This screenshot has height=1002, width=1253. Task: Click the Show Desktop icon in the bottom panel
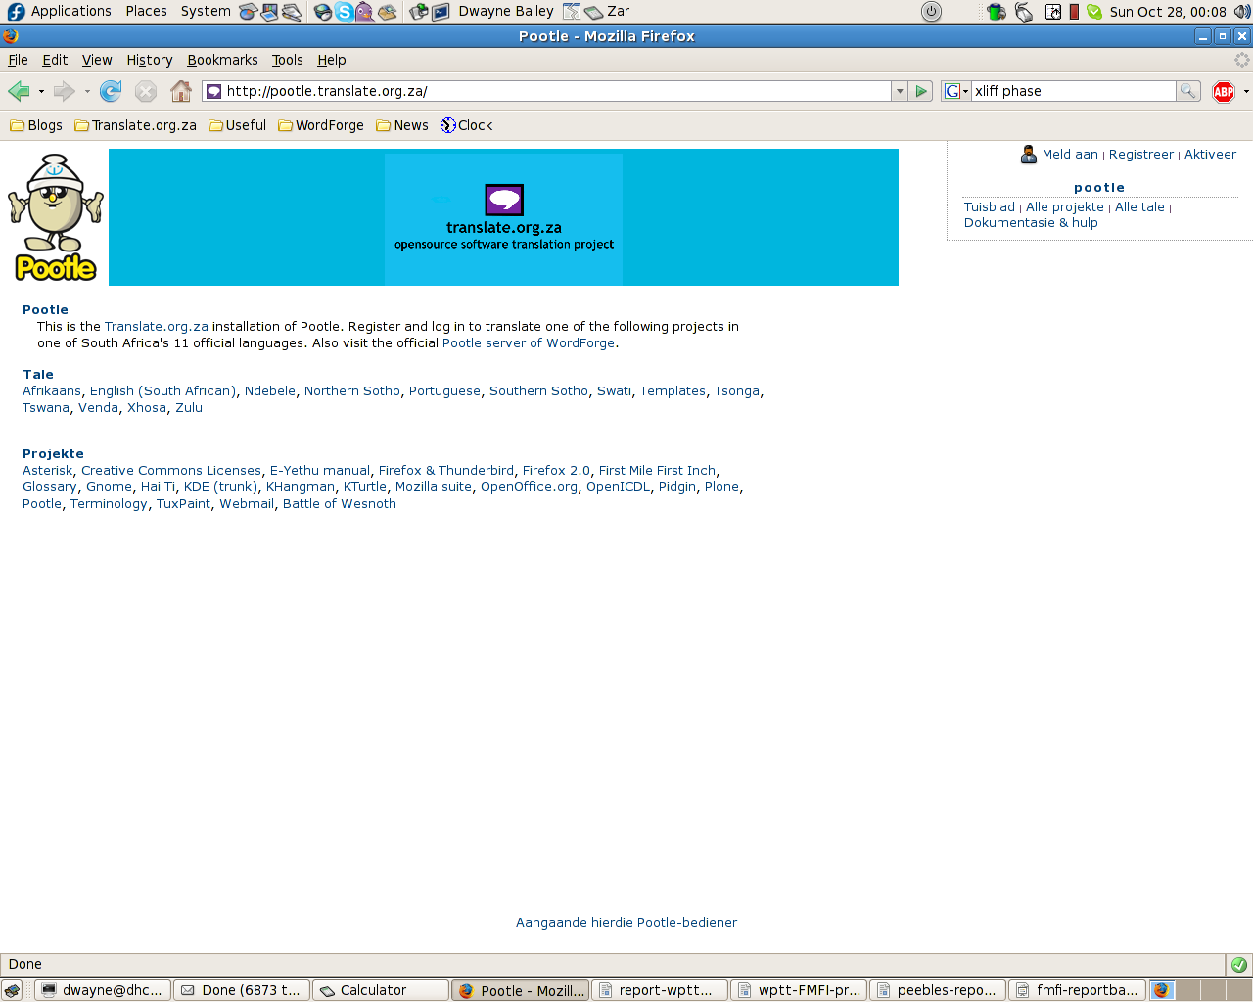coord(12,990)
